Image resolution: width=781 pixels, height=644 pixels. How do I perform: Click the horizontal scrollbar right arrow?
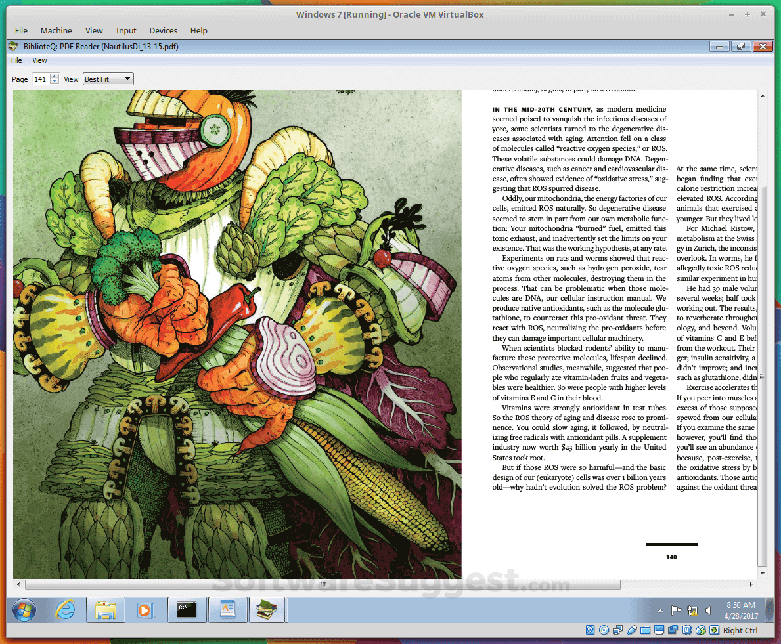click(x=751, y=584)
